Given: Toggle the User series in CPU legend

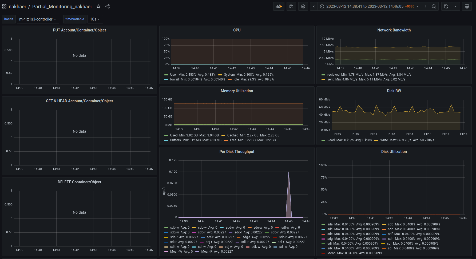Looking at the screenshot, I should pos(173,75).
